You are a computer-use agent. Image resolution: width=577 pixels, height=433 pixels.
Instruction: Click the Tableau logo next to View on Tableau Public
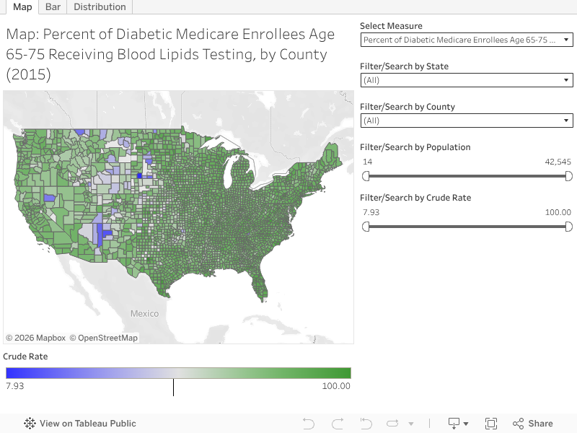[x=29, y=424]
